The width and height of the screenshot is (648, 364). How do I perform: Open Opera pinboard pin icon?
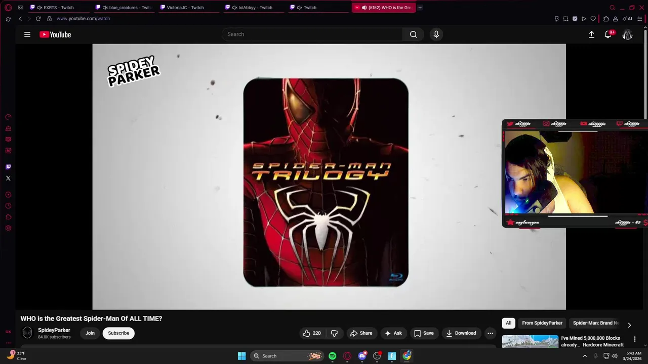pos(556,19)
